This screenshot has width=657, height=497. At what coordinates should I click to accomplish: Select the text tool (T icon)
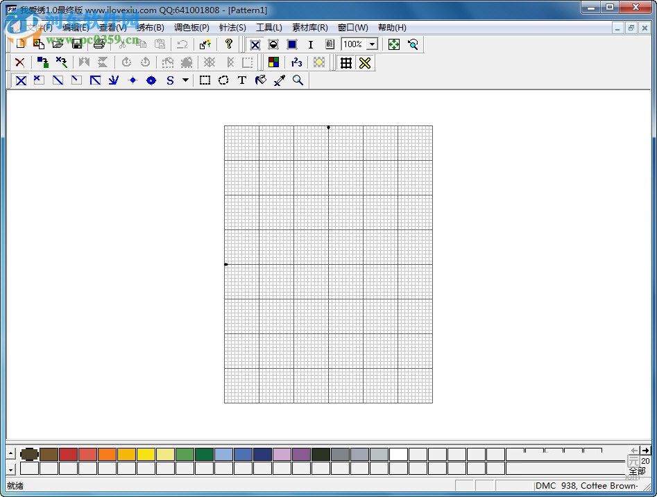(242, 80)
